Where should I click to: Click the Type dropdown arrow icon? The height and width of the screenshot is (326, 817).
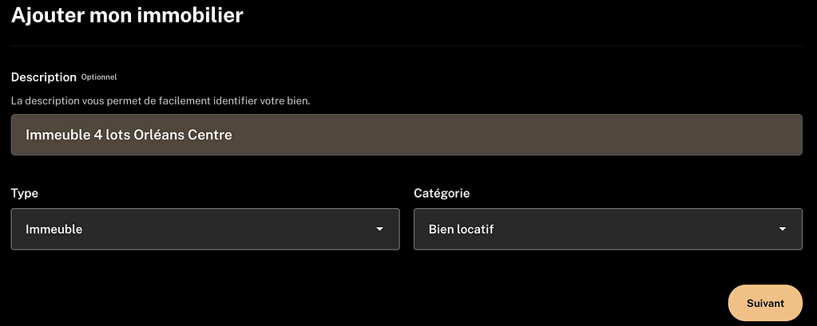tap(379, 230)
